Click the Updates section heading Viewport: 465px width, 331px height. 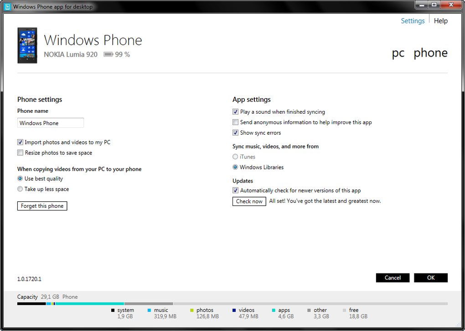click(243, 181)
